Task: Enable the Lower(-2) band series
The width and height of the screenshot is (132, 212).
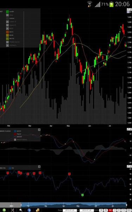Action: [7, 22]
